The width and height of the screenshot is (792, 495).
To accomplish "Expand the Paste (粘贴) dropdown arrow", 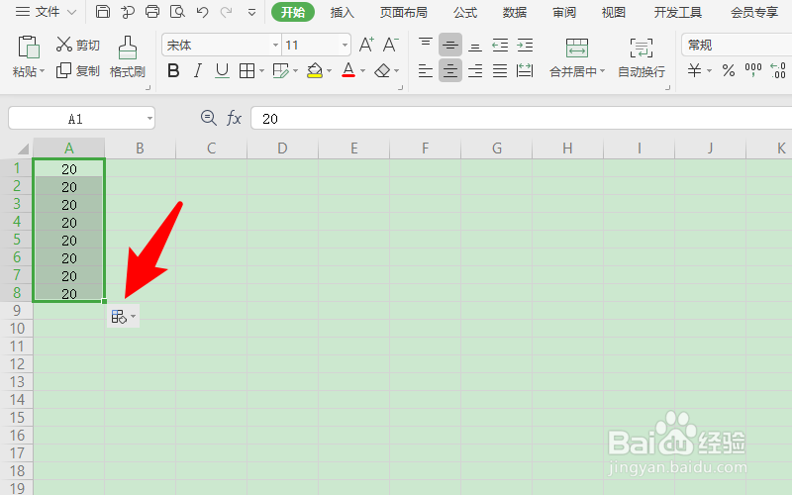I will [x=42, y=71].
